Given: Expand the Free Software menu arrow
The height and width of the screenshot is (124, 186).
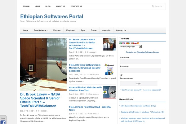Looking at the screenshot, I should 48,30.
